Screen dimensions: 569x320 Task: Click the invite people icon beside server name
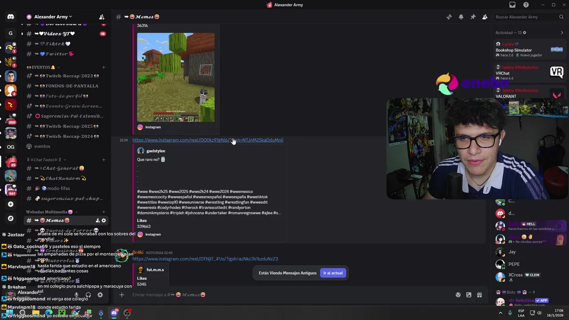tap(102, 17)
